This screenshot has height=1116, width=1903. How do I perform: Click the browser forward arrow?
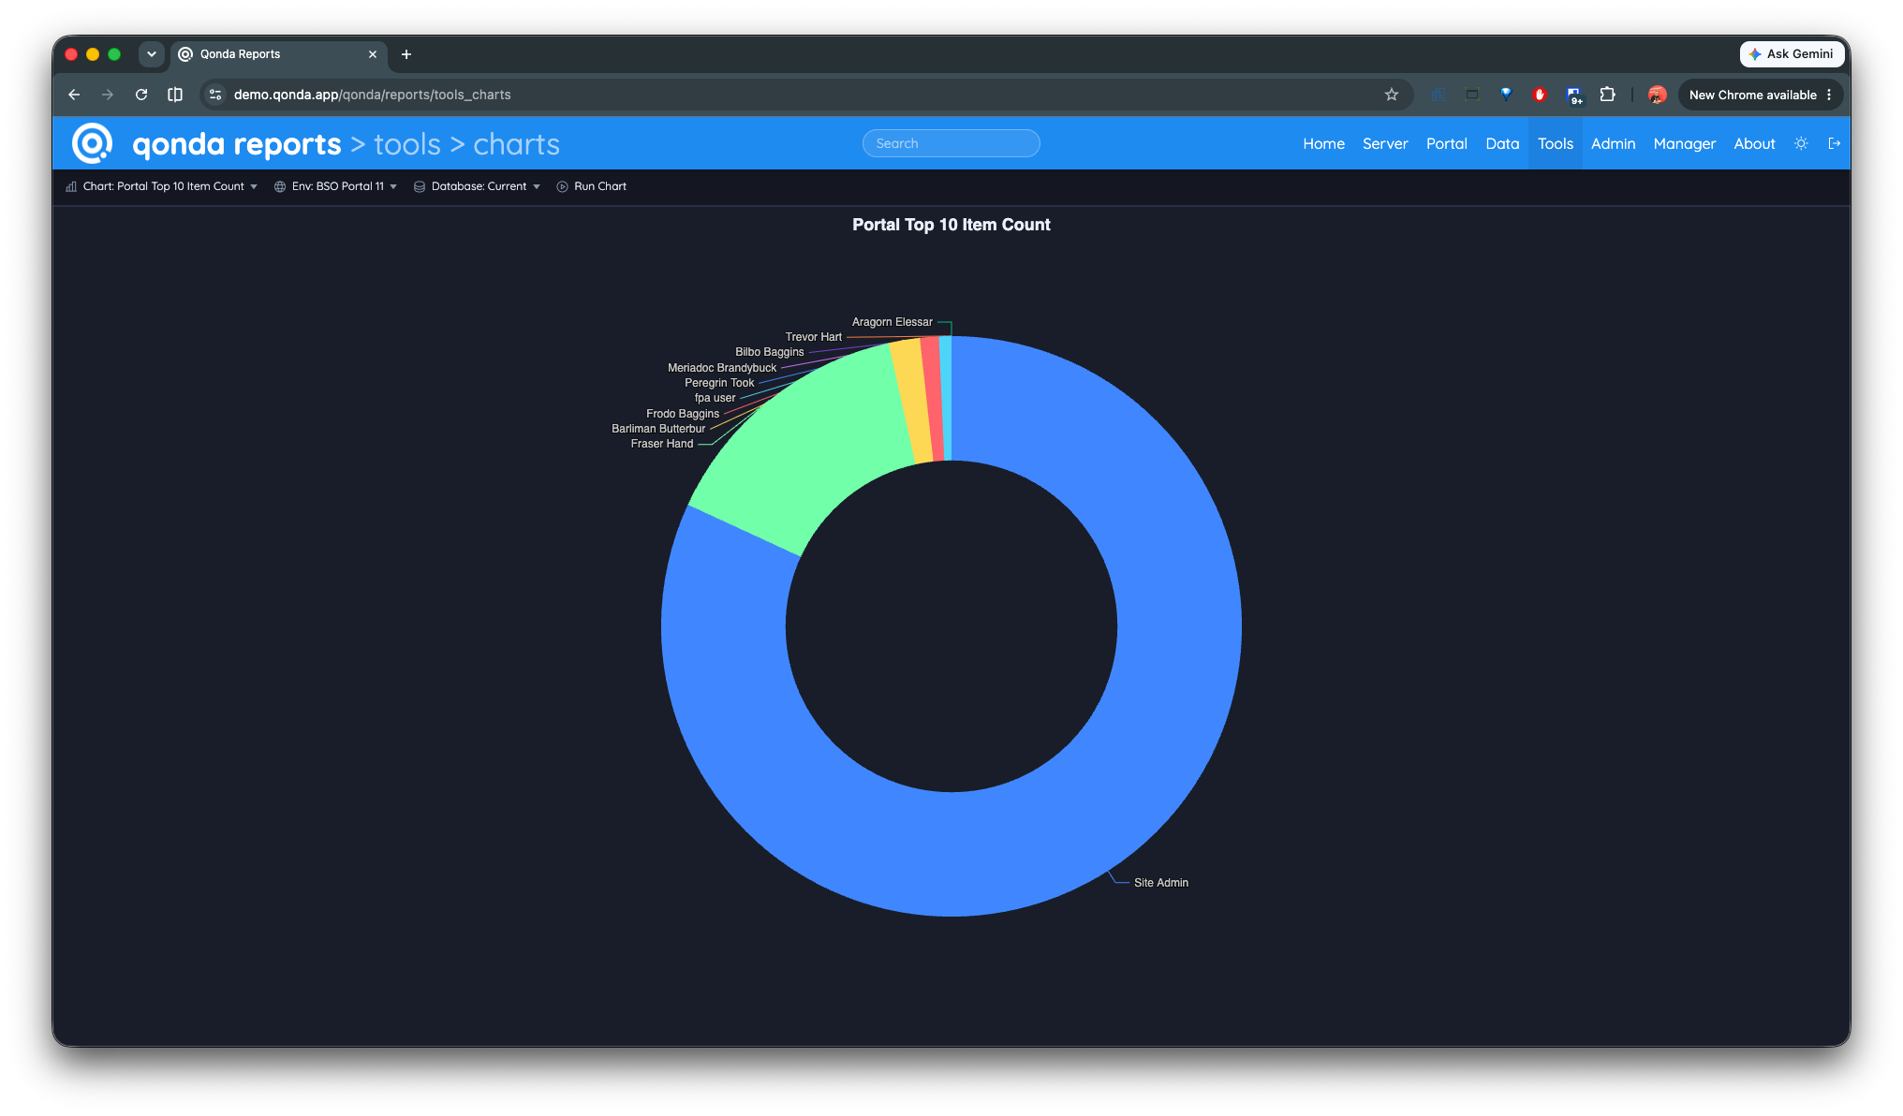108,95
